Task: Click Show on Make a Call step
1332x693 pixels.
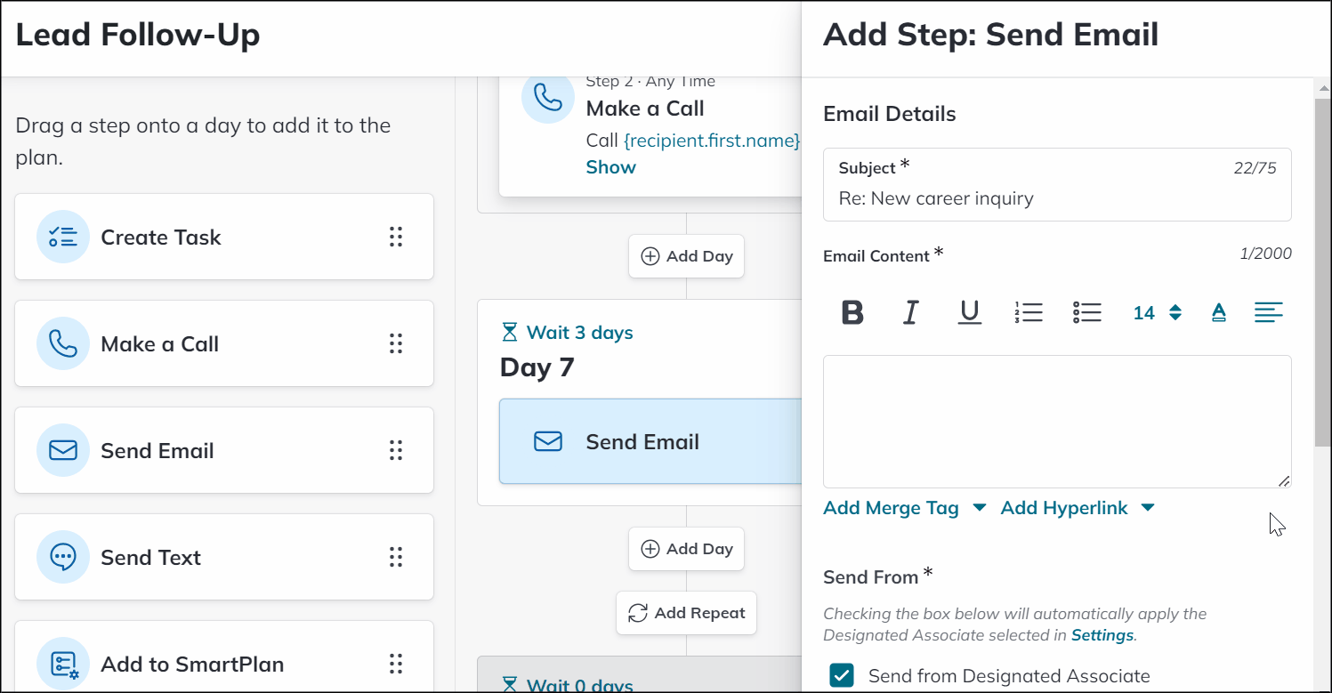Action: 610,167
